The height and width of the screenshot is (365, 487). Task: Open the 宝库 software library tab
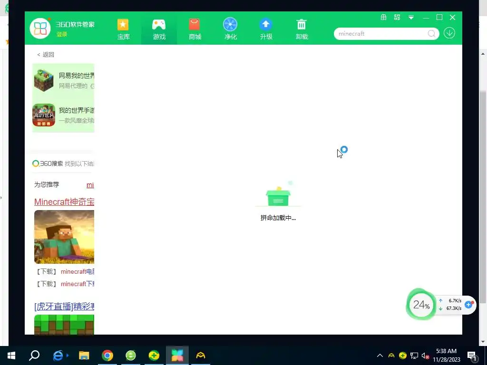pyautogui.click(x=123, y=29)
